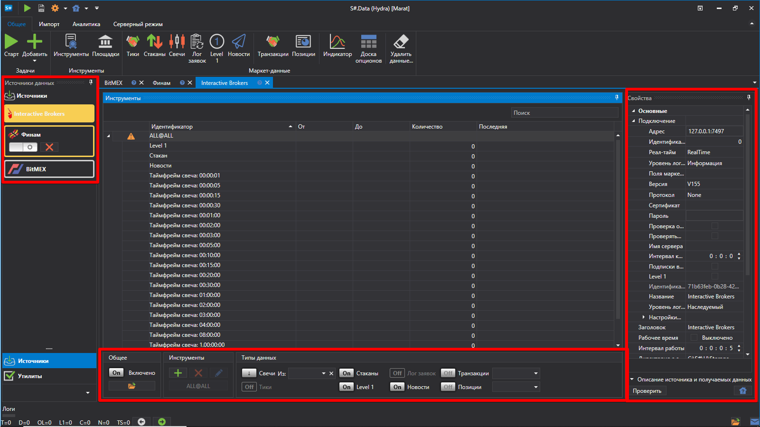This screenshot has height=427, width=760.
Task: Collapse the Подключение property group
Action: click(633, 121)
